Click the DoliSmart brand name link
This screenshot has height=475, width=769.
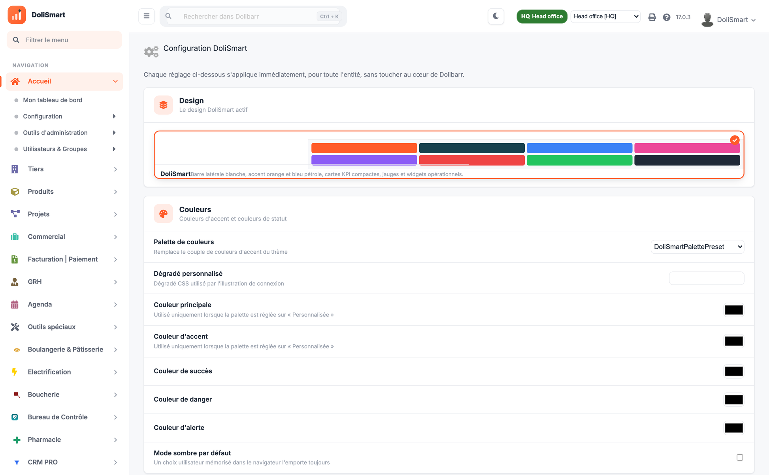pyautogui.click(x=48, y=15)
